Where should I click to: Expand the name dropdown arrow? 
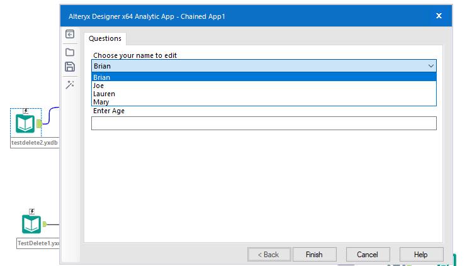point(431,66)
